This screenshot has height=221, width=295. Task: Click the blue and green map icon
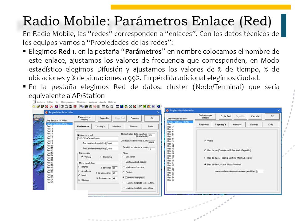122,107
